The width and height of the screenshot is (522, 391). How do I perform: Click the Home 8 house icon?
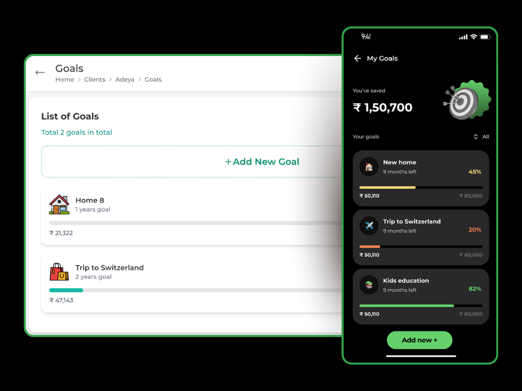59,205
